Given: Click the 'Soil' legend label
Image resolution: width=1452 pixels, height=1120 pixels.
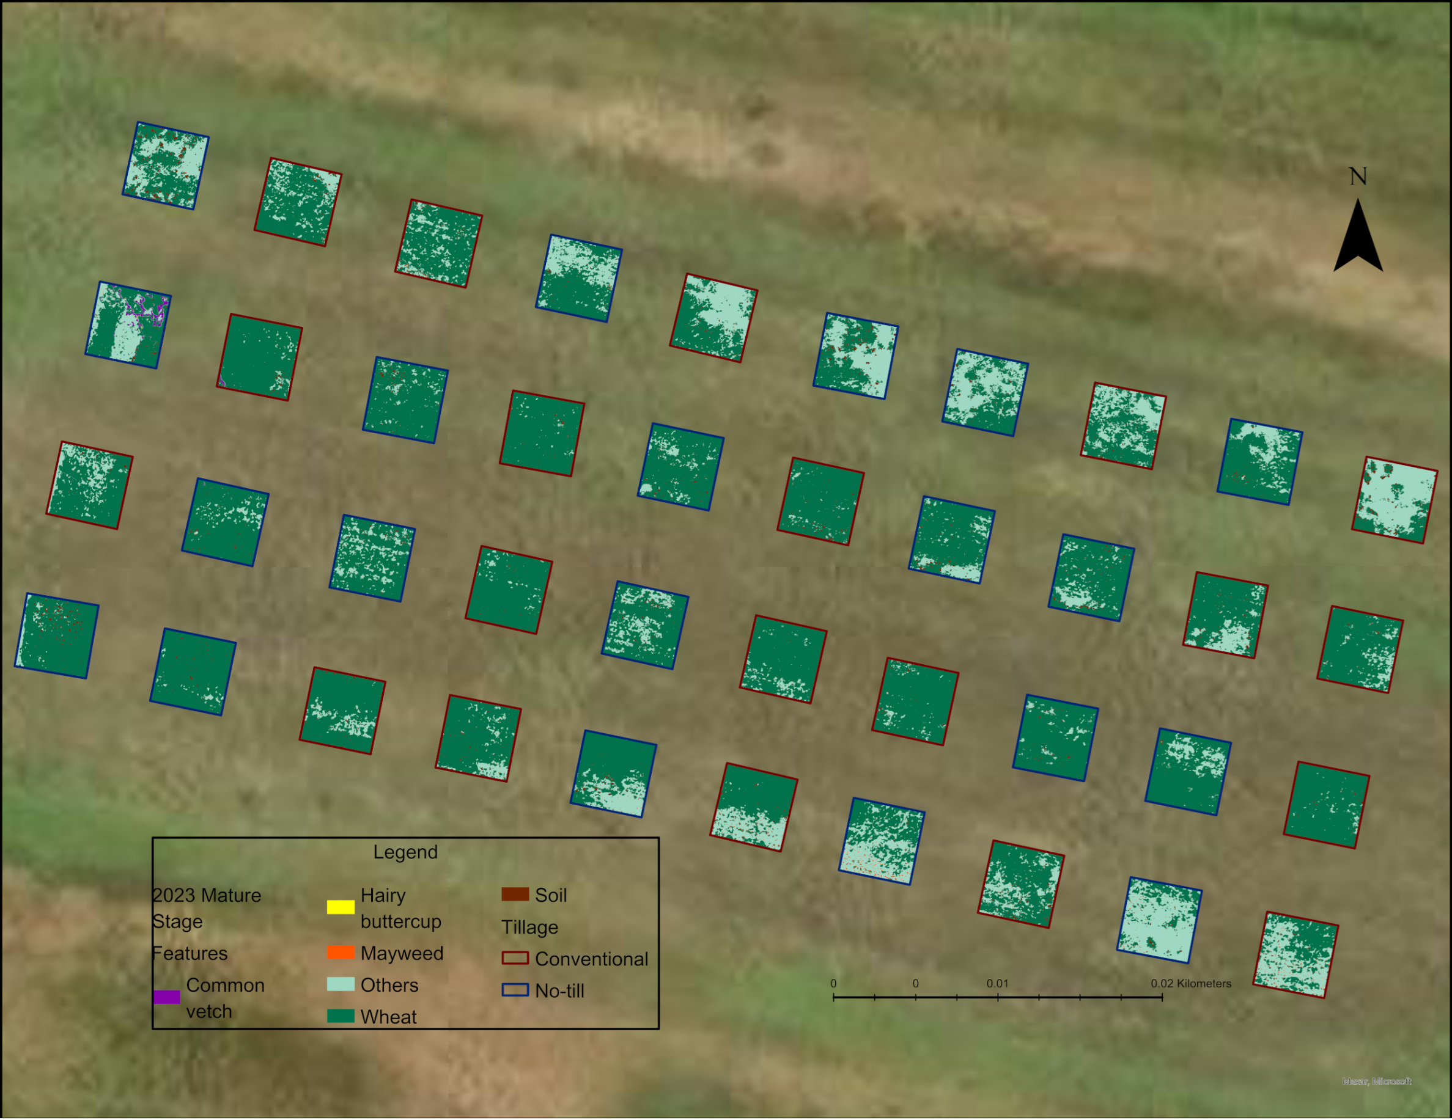Looking at the screenshot, I should point(551,896).
